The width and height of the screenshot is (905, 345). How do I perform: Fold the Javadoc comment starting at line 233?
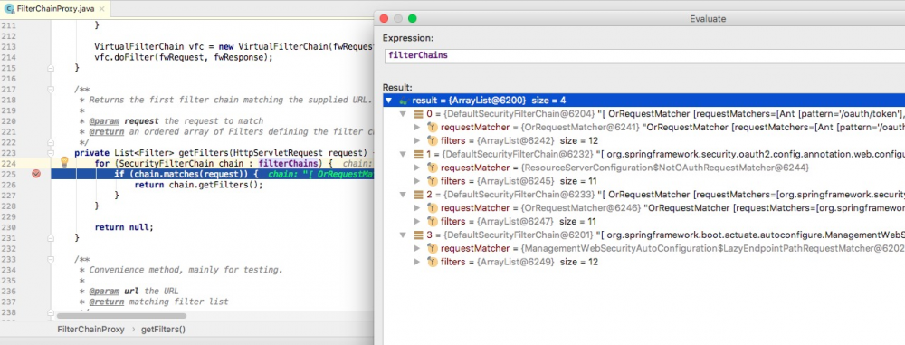(x=51, y=260)
